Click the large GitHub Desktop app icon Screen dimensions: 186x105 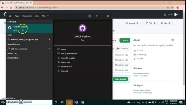pyautogui.click(x=83, y=28)
